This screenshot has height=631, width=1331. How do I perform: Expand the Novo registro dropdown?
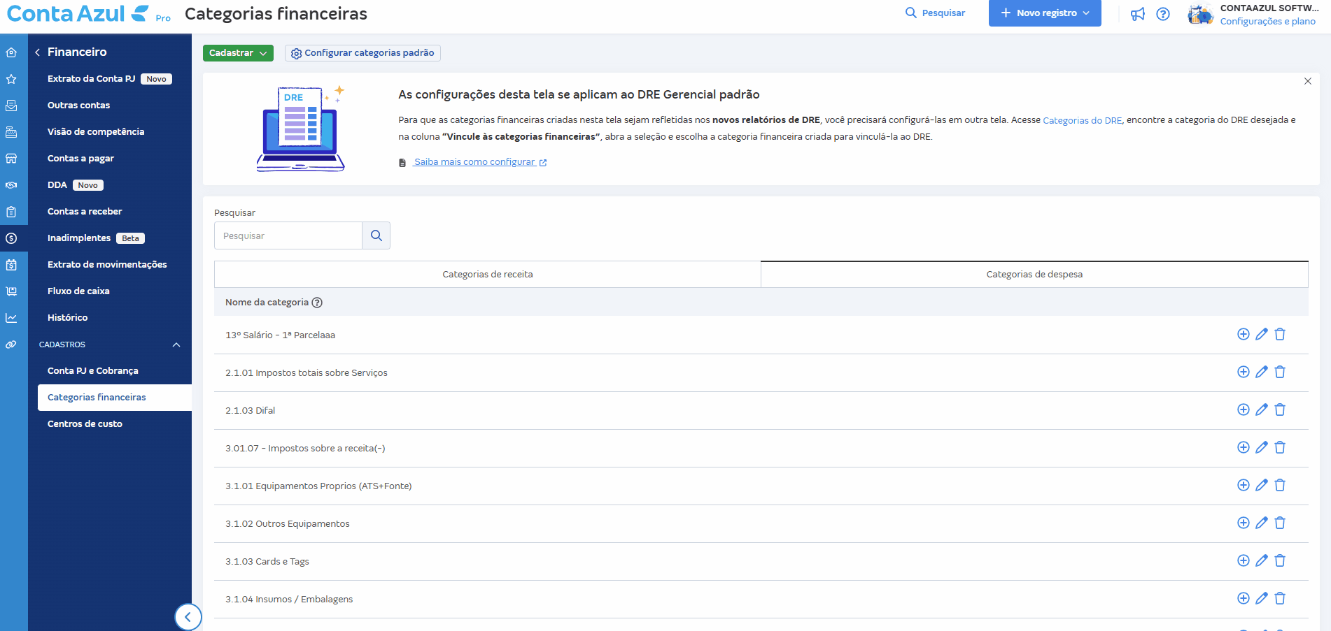(x=1045, y=13)
